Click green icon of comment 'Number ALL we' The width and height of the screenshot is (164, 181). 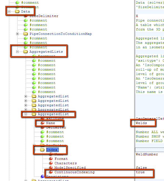43,132
